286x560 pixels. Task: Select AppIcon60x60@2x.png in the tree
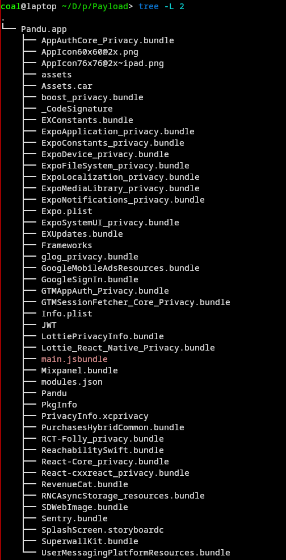[x=90, y=52]
